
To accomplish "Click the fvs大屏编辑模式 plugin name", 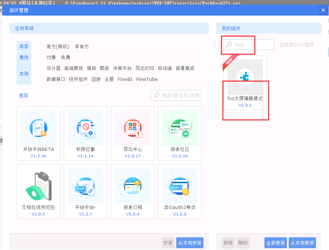I will point(245,98).
